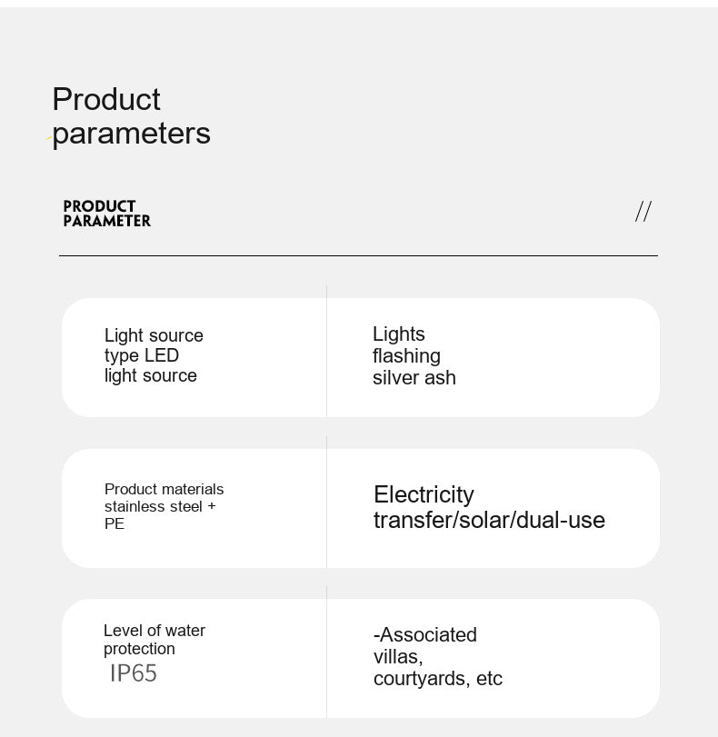Click the 'Level of water protection' label
This screenshot has height=737, width=718.
pyautogui.click(x=155, y=639)
